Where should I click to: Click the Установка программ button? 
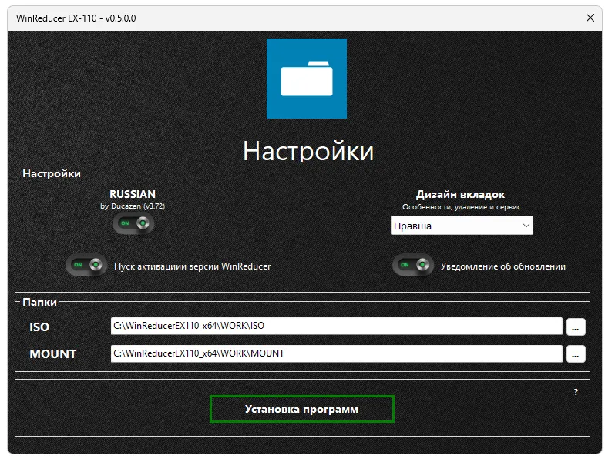(301, 409)
